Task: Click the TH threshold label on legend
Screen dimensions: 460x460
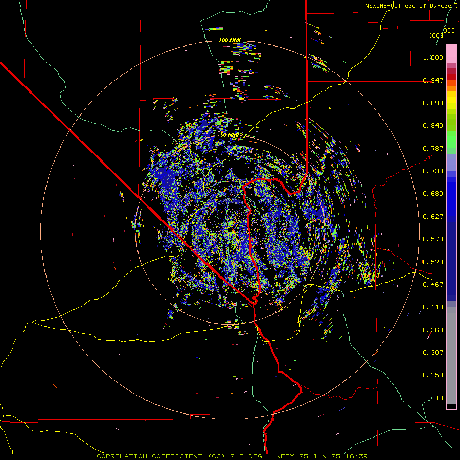Action: tap(439, 398)
